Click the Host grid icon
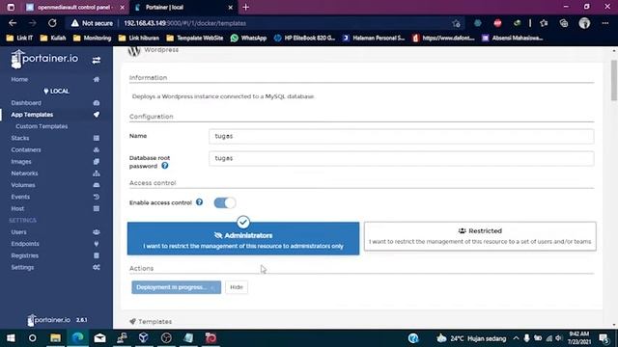Viewport: 618px width, 347px height. coord(97,208)
